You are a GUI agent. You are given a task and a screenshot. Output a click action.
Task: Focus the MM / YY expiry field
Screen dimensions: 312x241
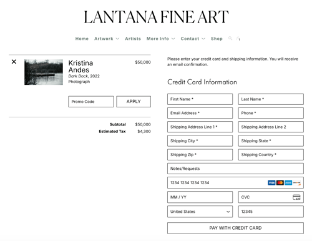pos(200,197)
